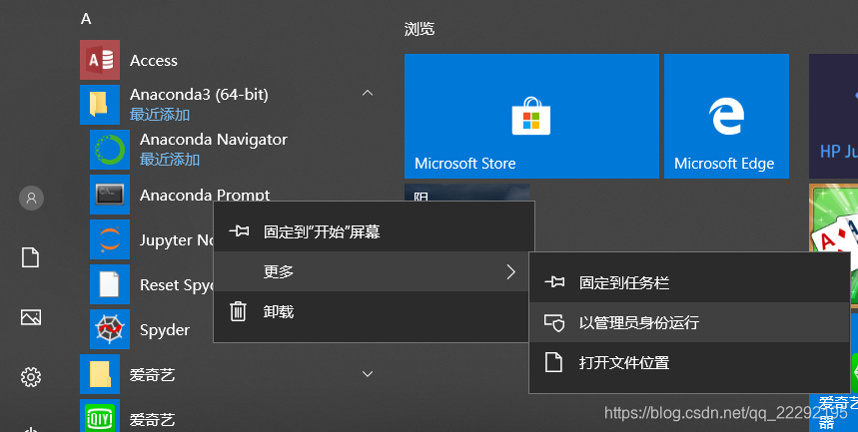Screen dimensions: 858x432
Task: Launch Spyder via its web icon
Action: 110,329
